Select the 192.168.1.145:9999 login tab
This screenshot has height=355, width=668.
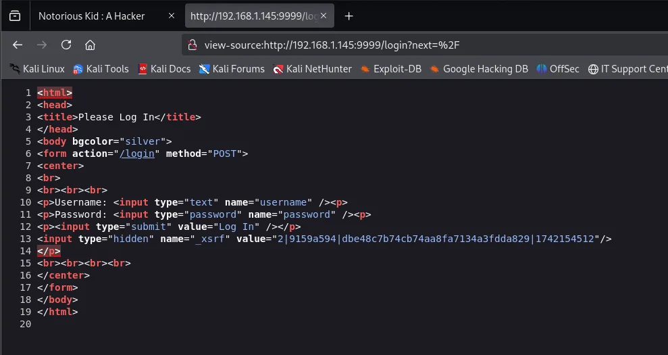(259, 16)
